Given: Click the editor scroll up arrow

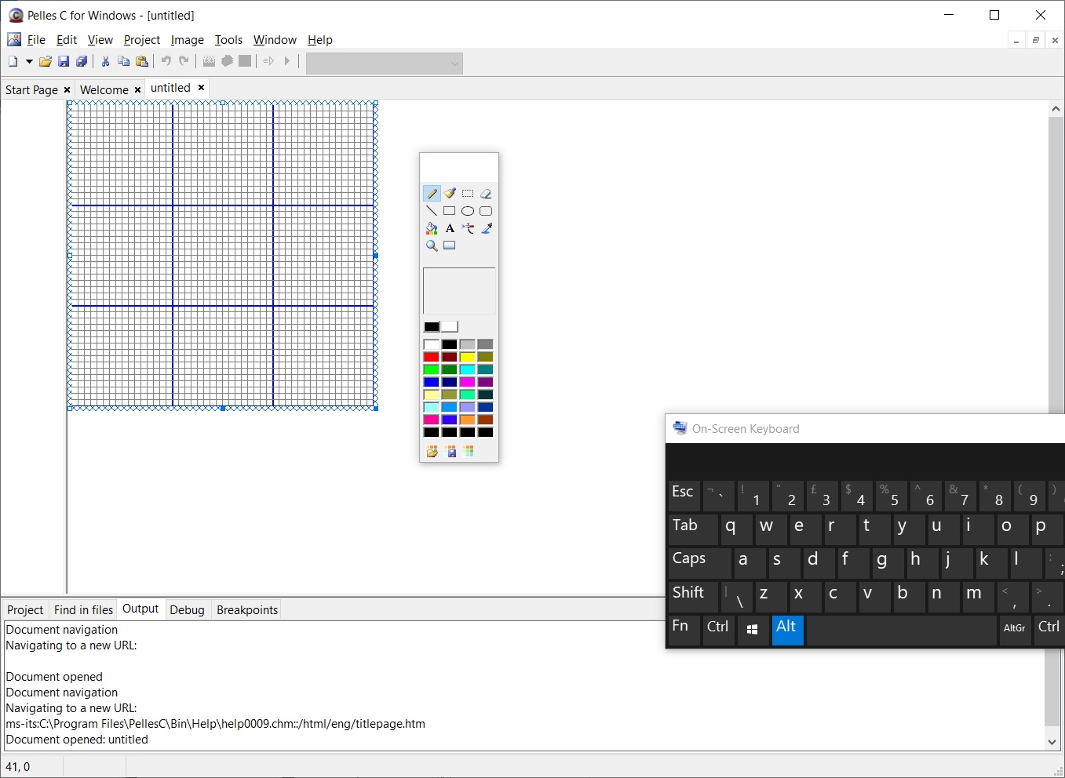Looking at the screenshot, I should click(1056, 110).
